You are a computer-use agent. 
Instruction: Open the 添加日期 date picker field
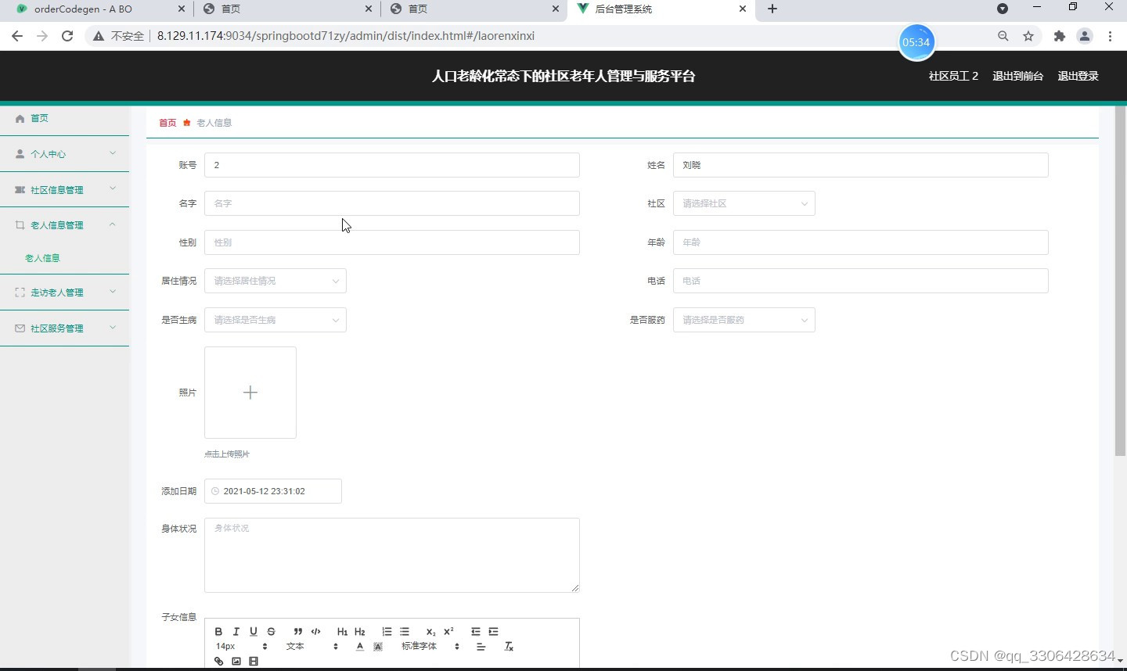tap(272, 491)
